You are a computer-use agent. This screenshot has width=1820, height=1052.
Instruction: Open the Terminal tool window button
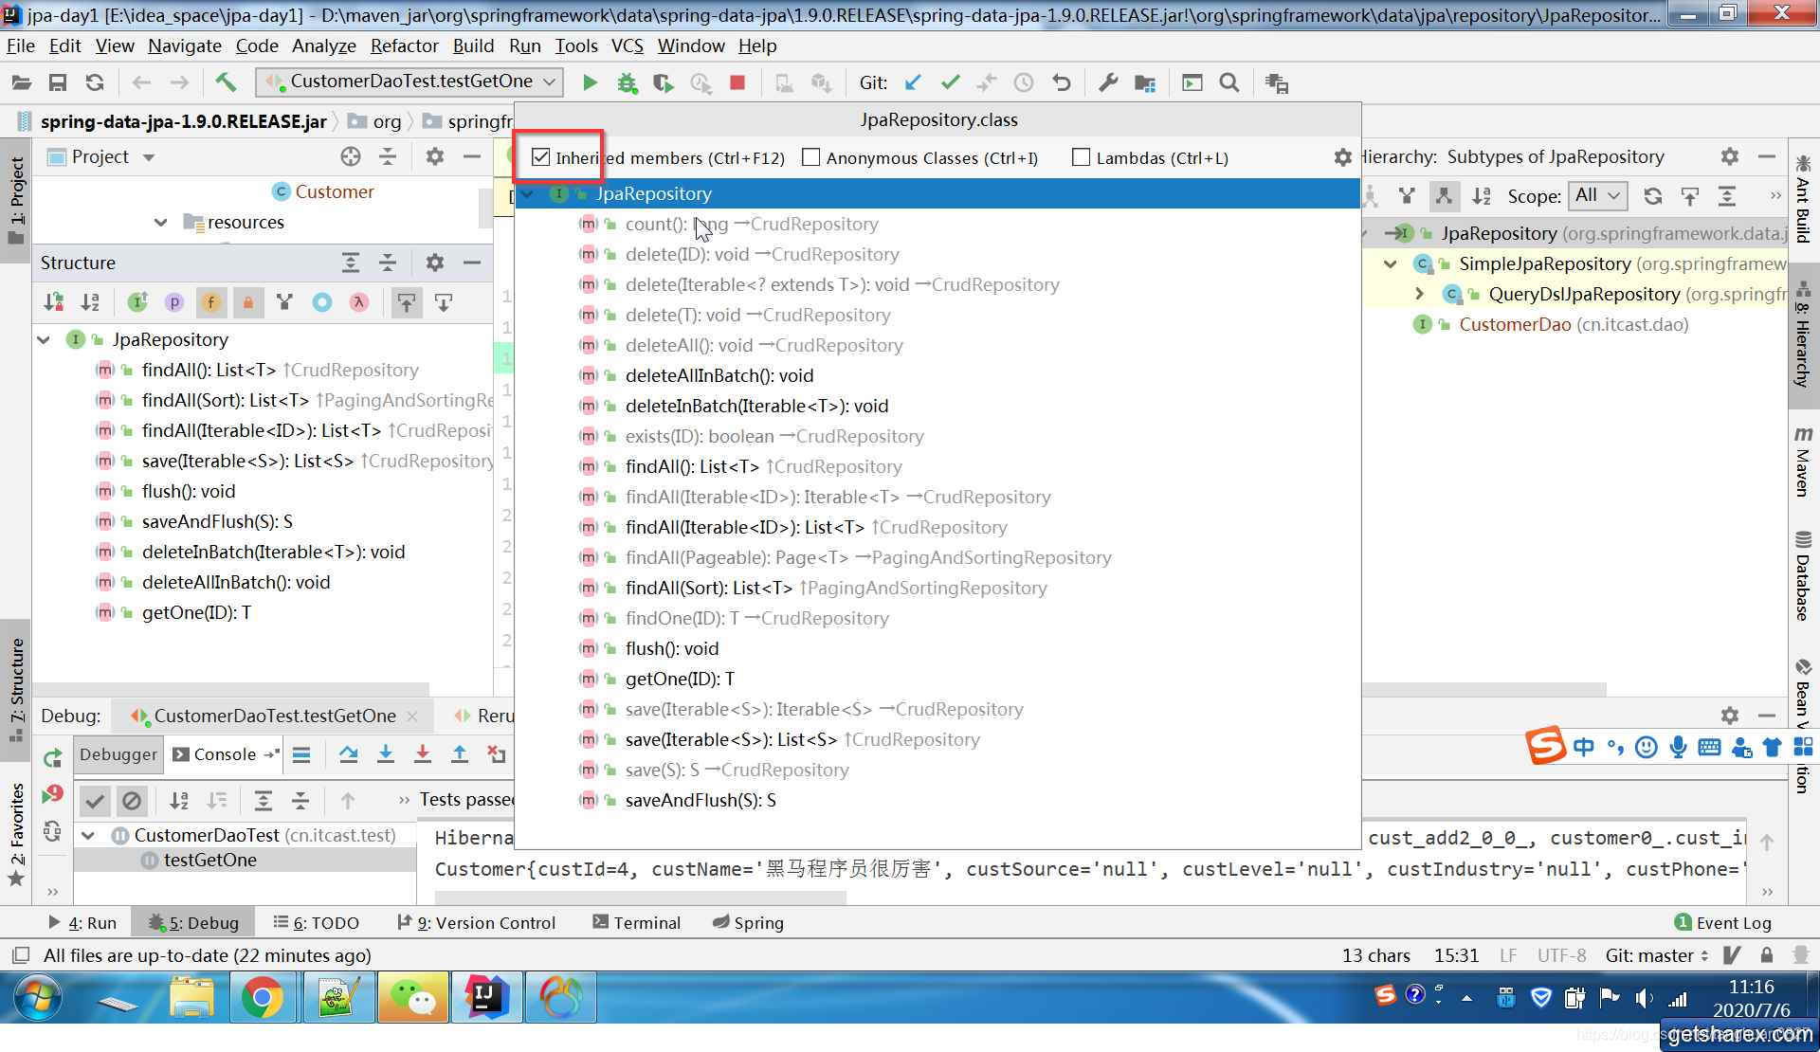click(637, 922)
